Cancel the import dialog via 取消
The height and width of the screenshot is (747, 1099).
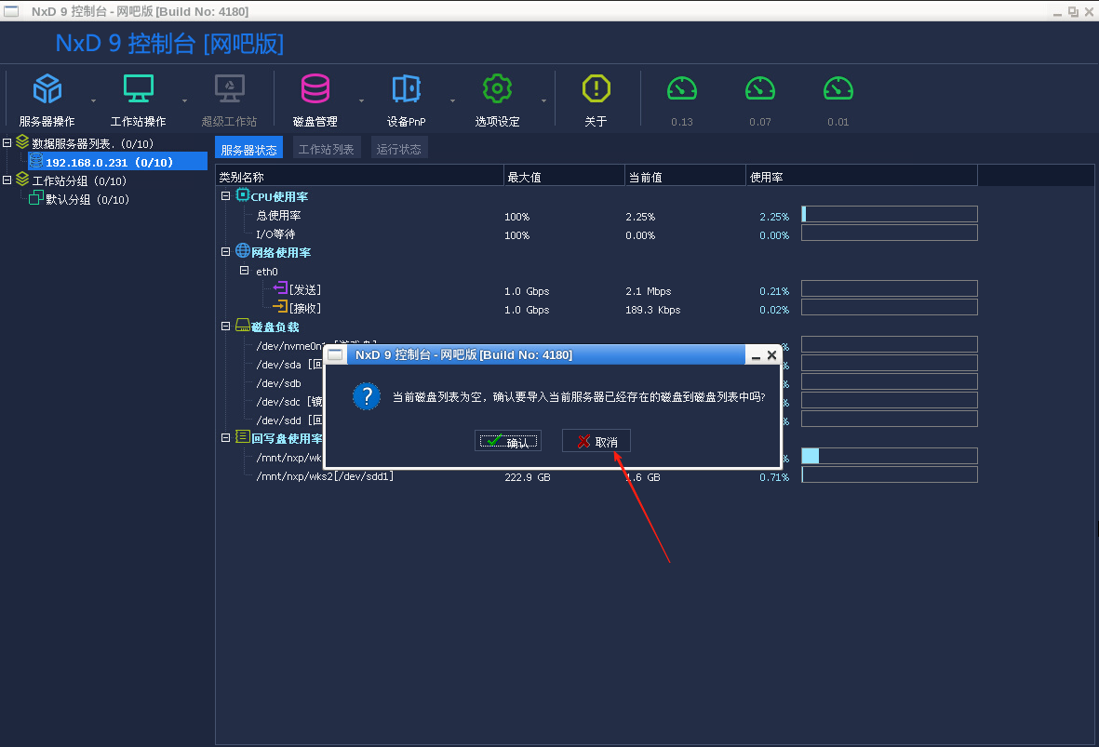point(596,440)
